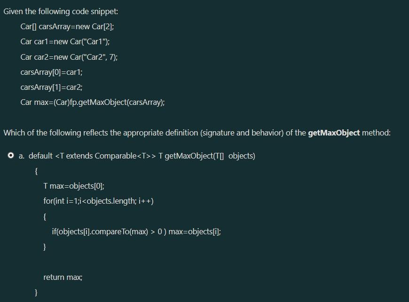Click the carsArray[1]=car2 assignment line

[52, 87]
